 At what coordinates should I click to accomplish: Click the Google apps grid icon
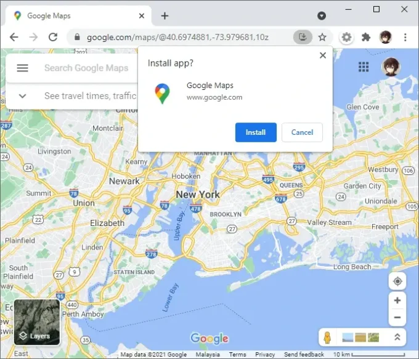click(364, 67)
